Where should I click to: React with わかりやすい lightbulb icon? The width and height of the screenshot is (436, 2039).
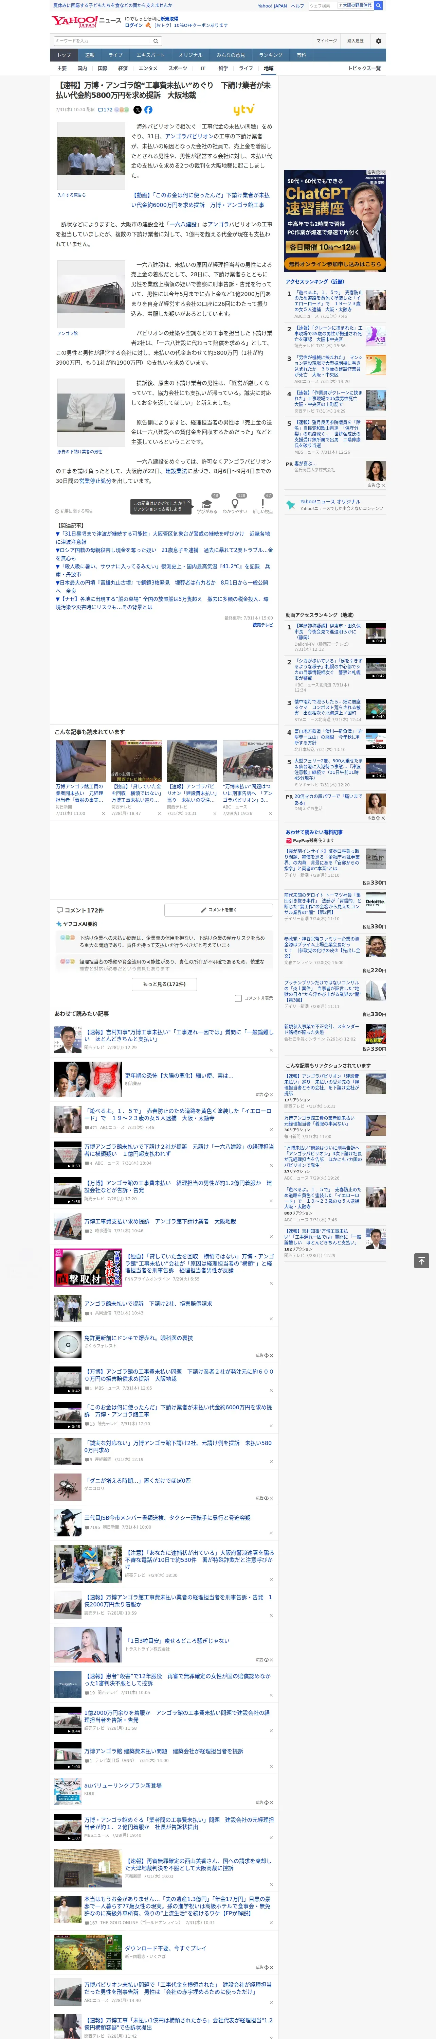click(234, 503)
